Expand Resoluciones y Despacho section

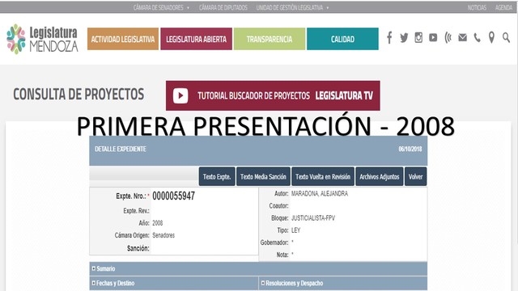[x=343, y=283]
